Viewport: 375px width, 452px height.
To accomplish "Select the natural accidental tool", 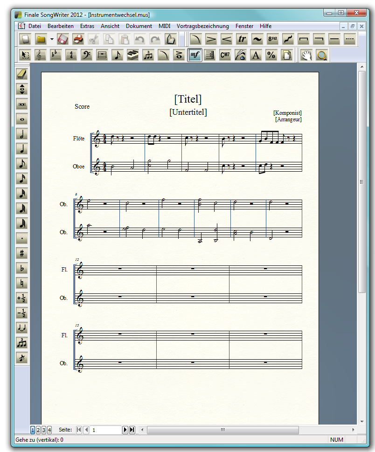I will (x=22, y=283).
